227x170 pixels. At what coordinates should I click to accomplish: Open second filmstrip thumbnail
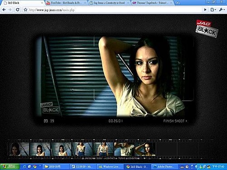(40, 149)
